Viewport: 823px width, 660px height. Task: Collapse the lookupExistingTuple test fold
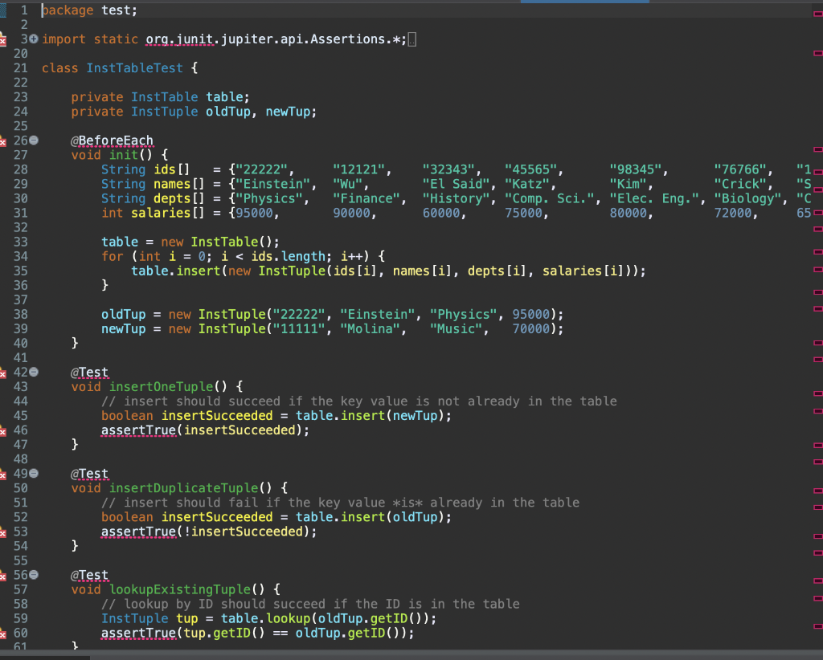tap(34, 575)
